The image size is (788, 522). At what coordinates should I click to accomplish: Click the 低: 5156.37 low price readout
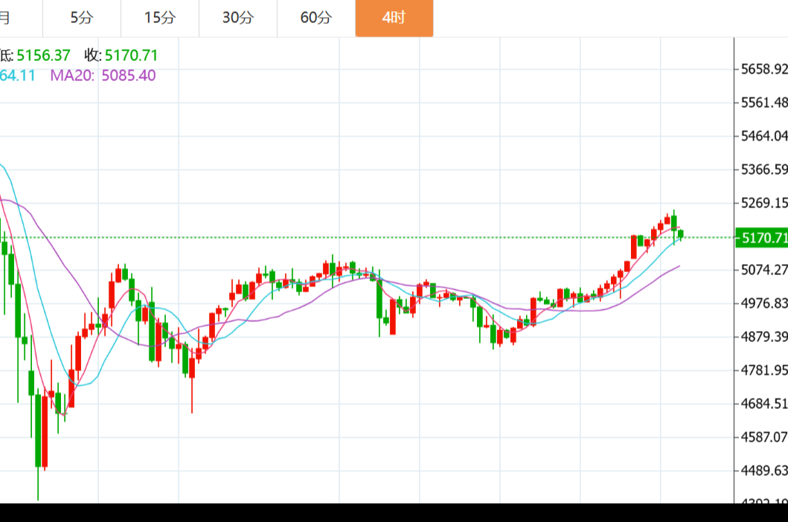click(x=35, y=55)
